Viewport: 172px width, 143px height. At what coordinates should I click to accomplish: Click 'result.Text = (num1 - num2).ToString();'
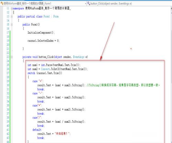(x=61, y=97)
